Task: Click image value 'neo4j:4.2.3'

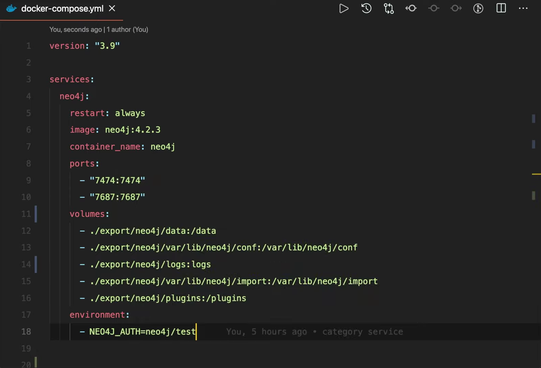Action: pyautogui.click(x=133, y=130)
